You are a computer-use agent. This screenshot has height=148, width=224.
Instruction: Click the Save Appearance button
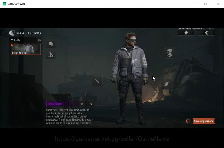(x=204, y=121)
